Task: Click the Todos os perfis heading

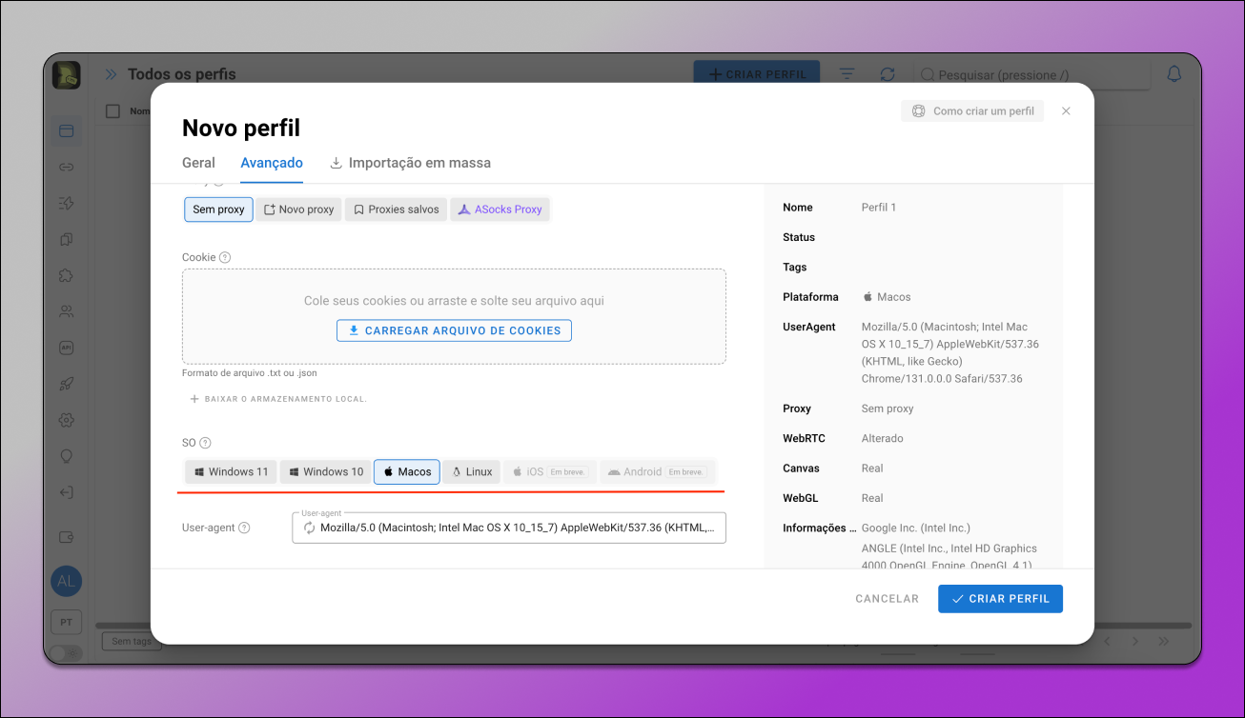Action: coord(181,74)
